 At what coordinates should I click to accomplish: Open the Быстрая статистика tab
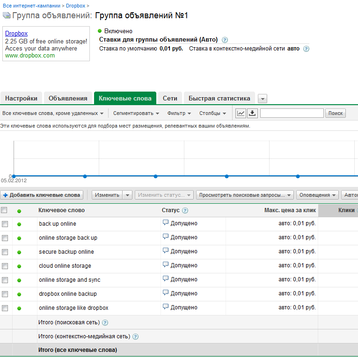(x=219, y=98)
